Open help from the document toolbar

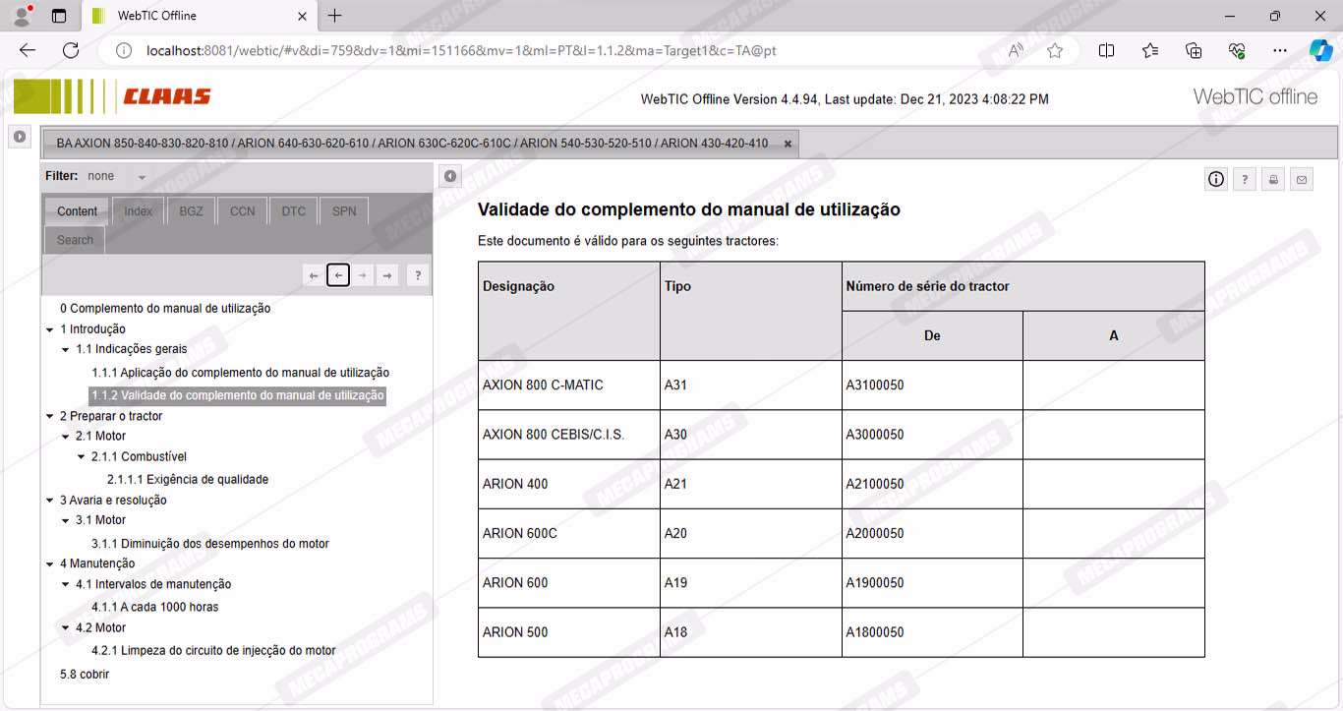pos(1245,179)
